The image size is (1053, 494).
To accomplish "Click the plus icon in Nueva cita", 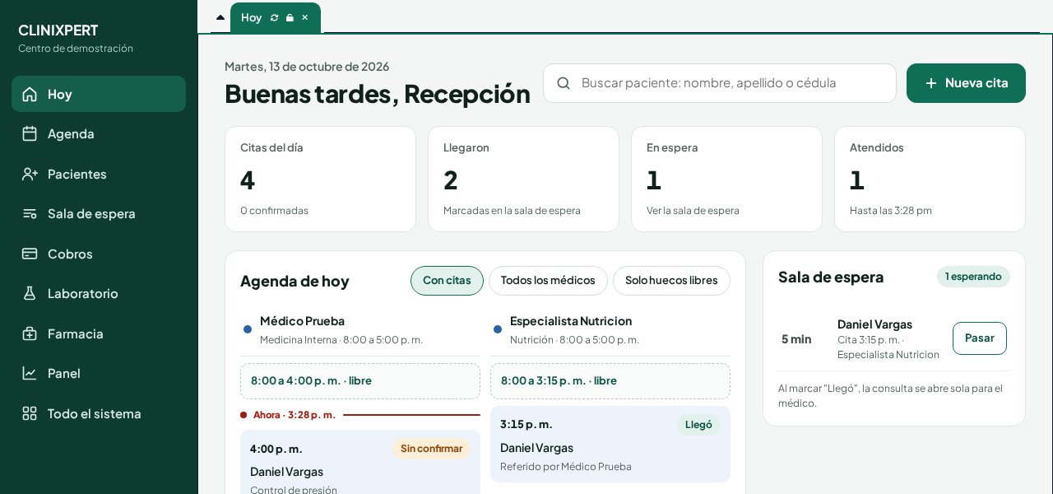I will click(x=931, y=83).
